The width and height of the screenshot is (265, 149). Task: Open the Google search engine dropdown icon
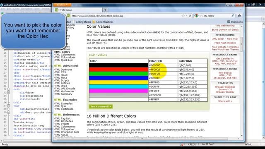[x=197, y=16]
